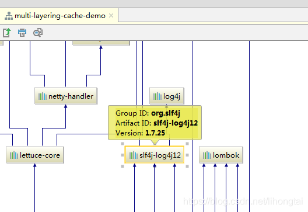This screenshot has height=212, width=308.
Task: Click the Version 1.7.25 text
Action: (x=140, y=133)
